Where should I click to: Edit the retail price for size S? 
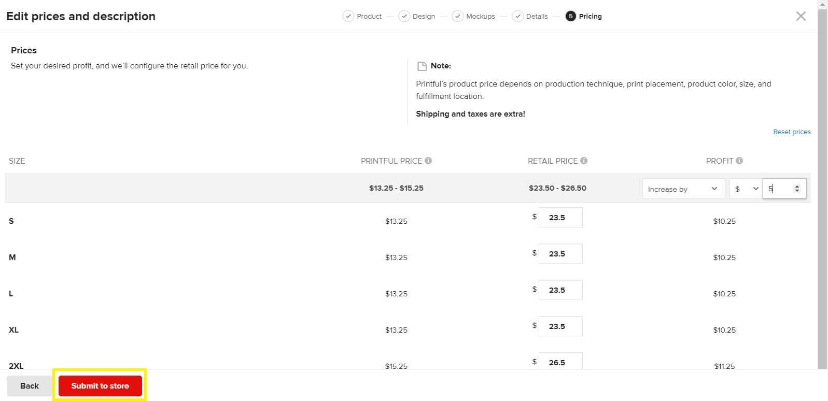coord(560,218)
